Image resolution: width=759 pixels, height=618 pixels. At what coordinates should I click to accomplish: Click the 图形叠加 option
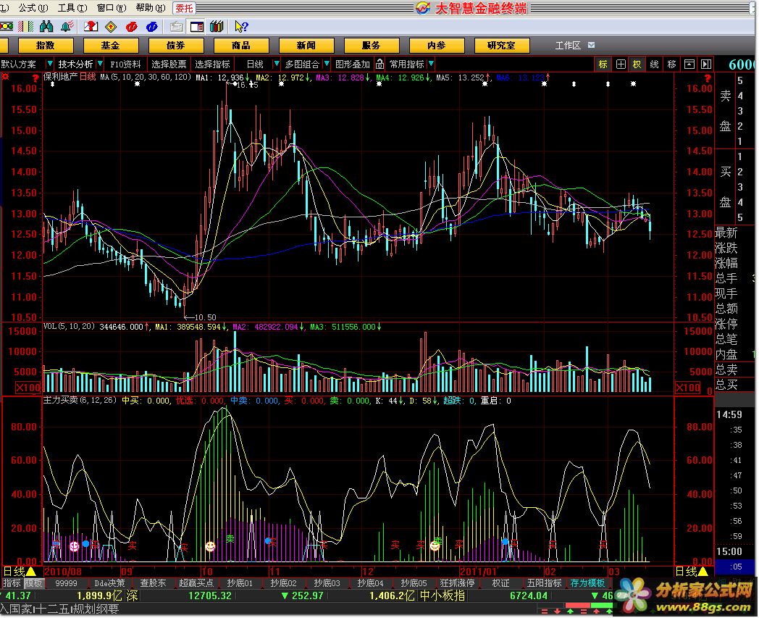(x=353, y=64)
